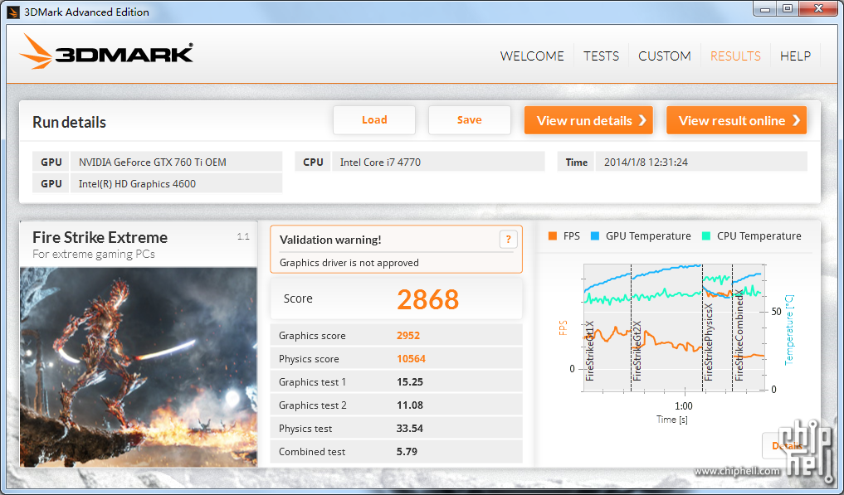844x495 pixels.
Task: Click the FireStrikePhysicsX chart section label
Action: pos(709,342)
